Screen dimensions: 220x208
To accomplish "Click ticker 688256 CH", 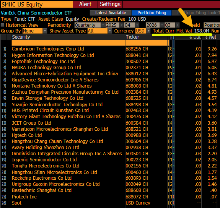I will pyautogui.click(x=137, y=49).
